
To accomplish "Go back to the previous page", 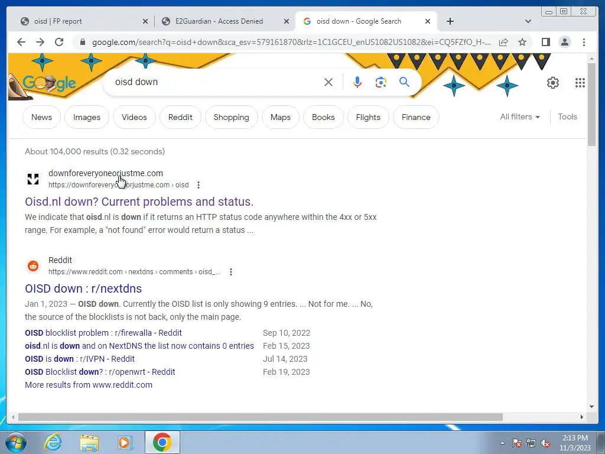I will click(x=21, y=42).
